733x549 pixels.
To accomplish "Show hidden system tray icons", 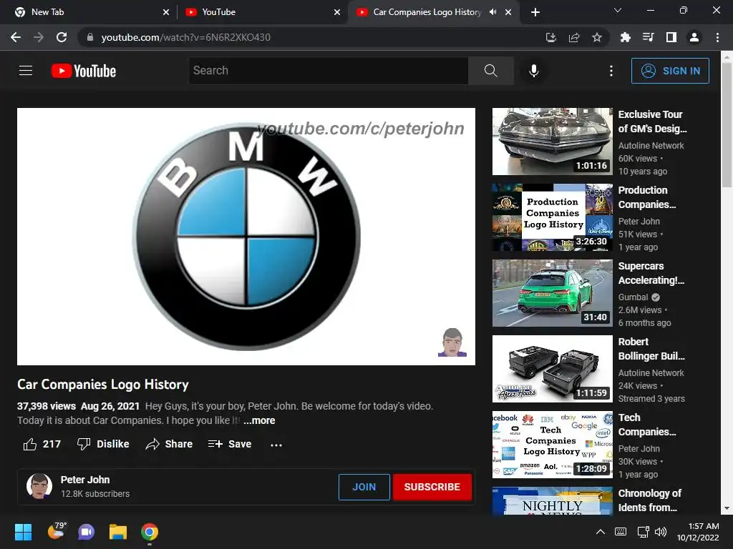I will [x=601, y=532].
